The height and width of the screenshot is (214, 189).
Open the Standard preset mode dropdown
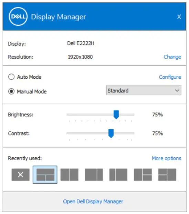(144, 90)
